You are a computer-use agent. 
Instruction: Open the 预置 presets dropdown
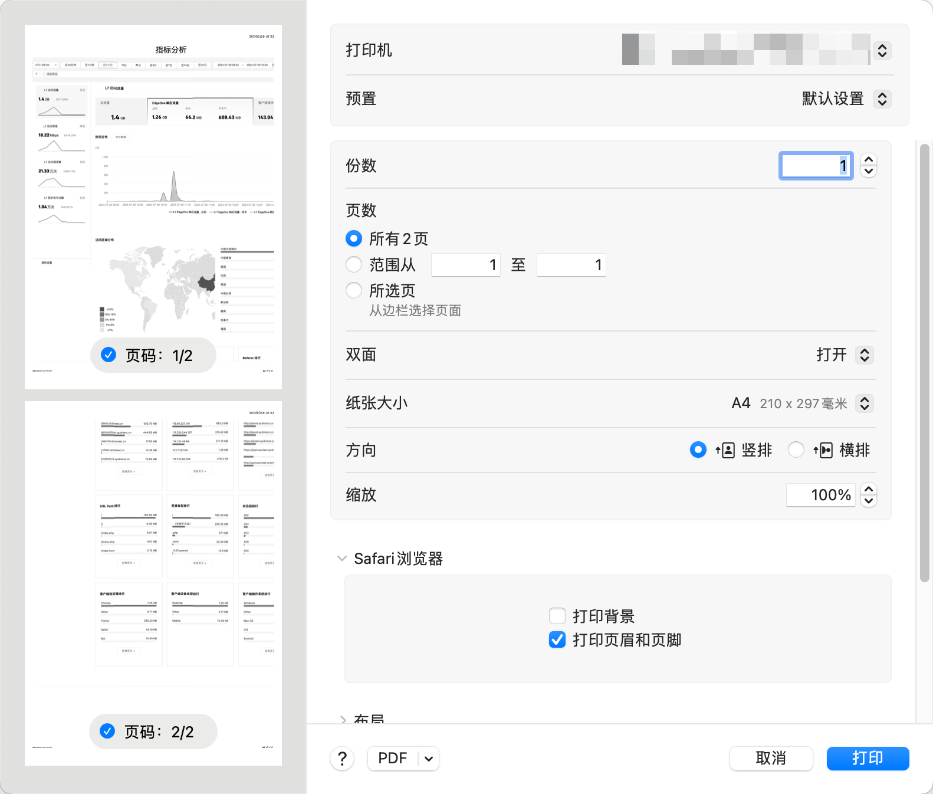[882, 99]
